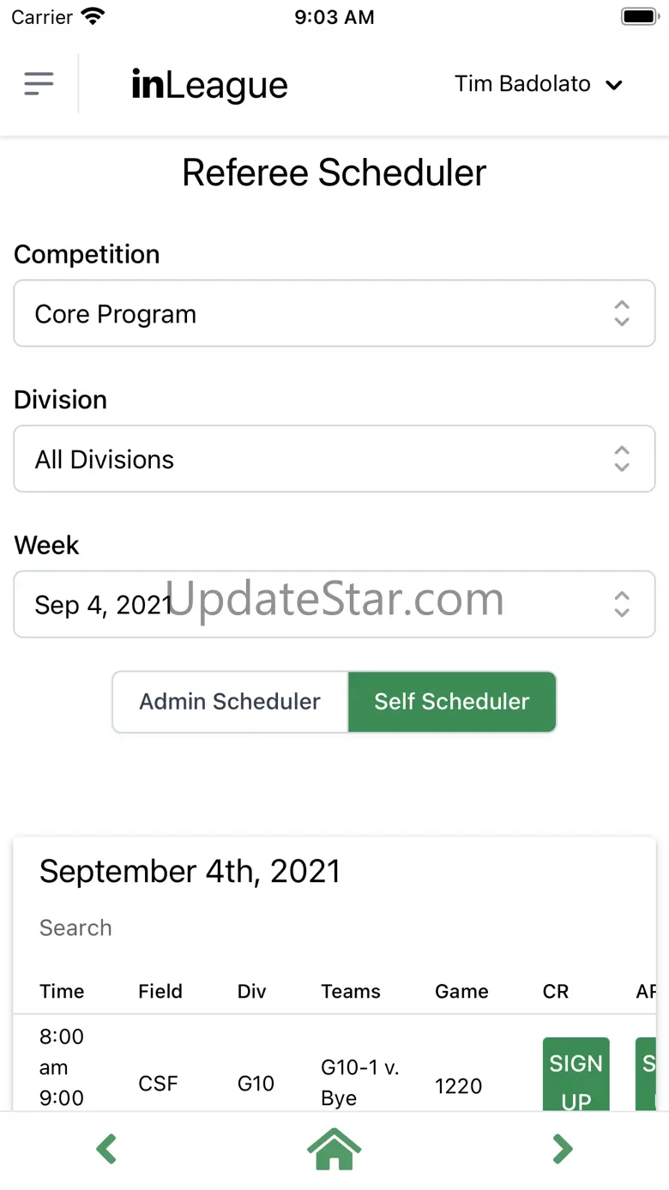The height and width of the screenshot is (1190, 669).
Task: Navigate forward with right arrow
Action: tap(562, 1149)
